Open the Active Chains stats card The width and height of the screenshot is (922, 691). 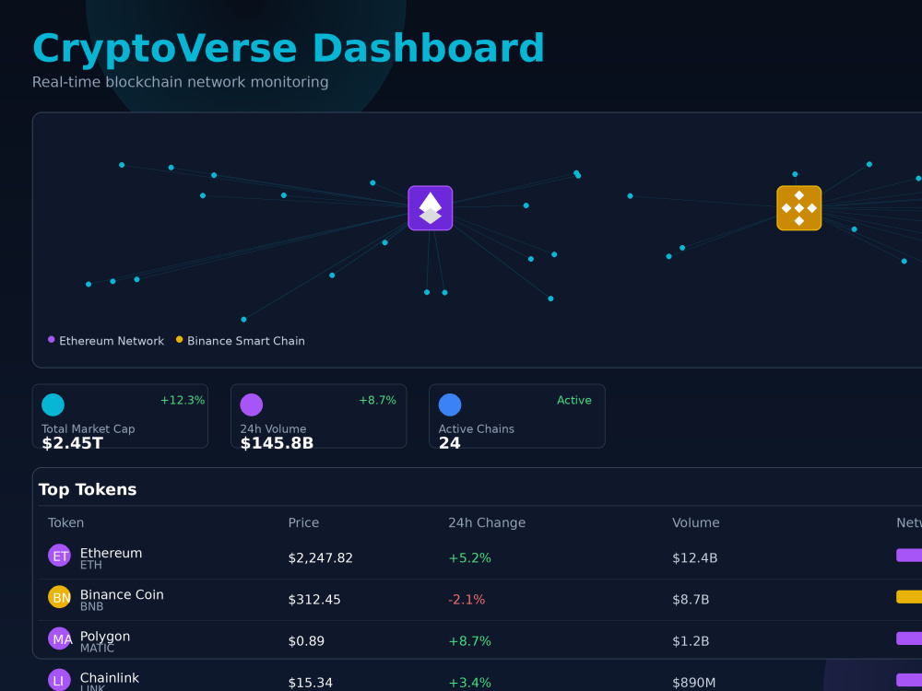(x=517, y=416)
